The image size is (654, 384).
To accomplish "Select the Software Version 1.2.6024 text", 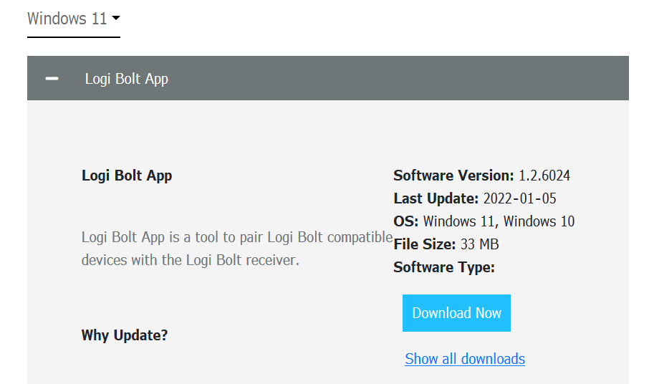I will [482, 176].
